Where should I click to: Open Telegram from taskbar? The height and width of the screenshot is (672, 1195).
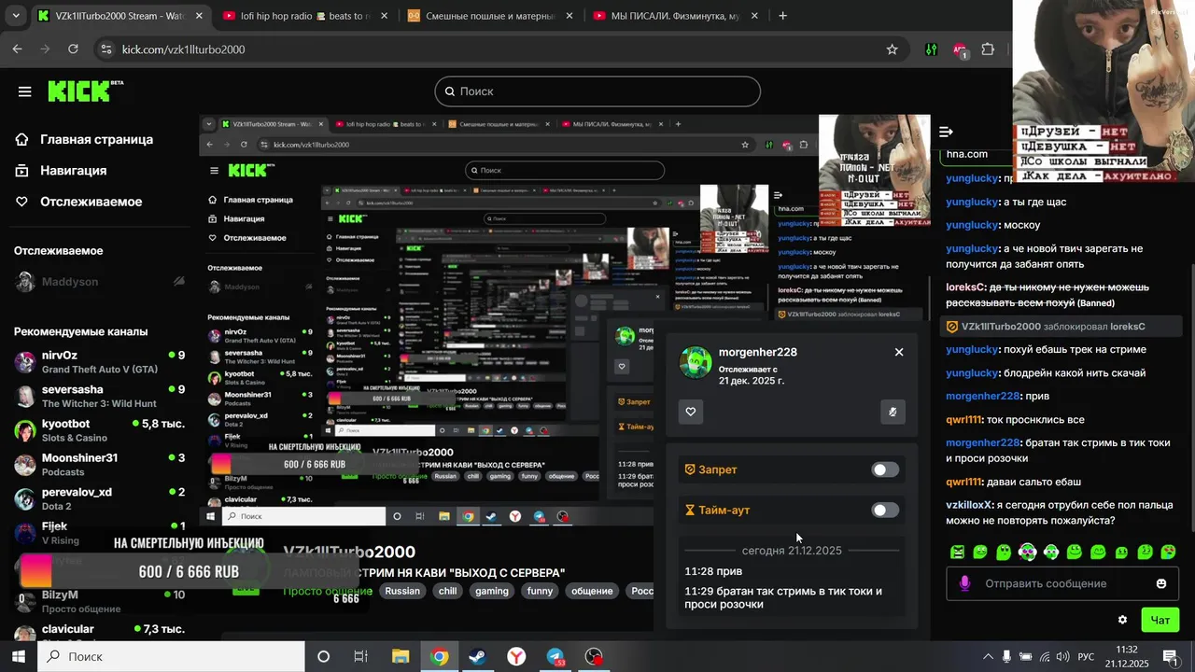(x=555, y=656)
